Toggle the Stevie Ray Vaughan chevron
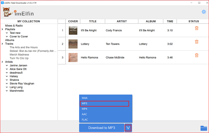This screenshot has width=209, height=133. click(7, 83)
